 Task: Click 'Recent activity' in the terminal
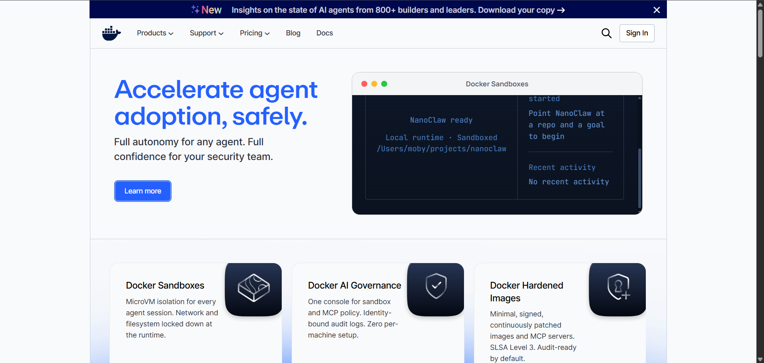tap(562, 168)
